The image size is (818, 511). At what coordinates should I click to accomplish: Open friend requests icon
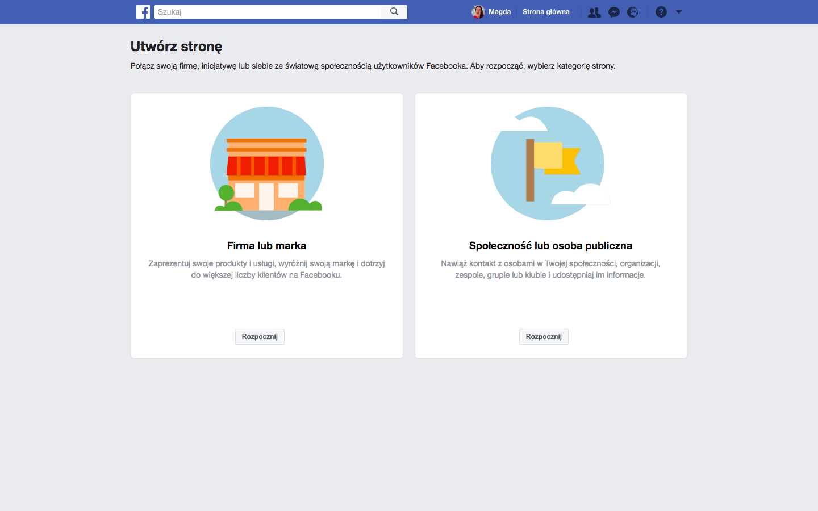coord(594,12)
